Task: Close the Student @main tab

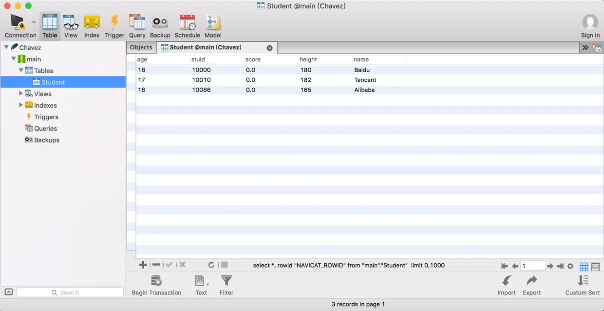Action: 269,48
